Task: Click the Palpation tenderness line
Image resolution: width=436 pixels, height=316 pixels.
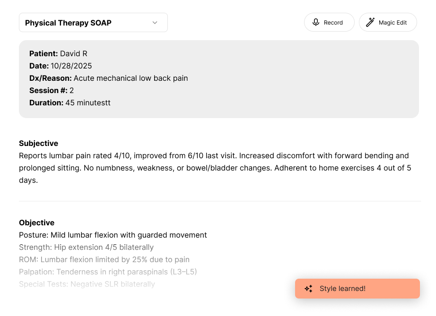Action: click(108, 272)
